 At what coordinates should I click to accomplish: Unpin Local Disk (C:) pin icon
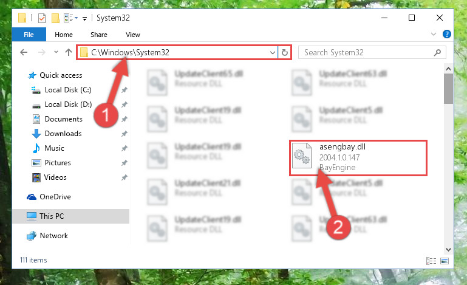pyautogui.click(x=124, y=90)
